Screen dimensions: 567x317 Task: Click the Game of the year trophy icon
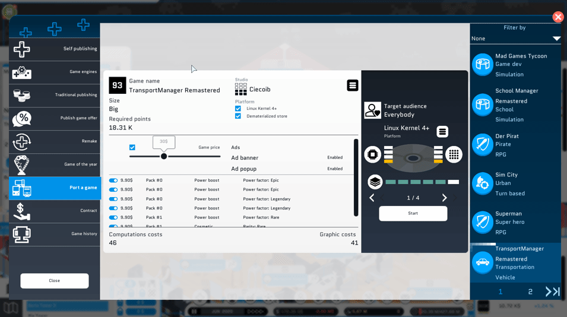22,165
